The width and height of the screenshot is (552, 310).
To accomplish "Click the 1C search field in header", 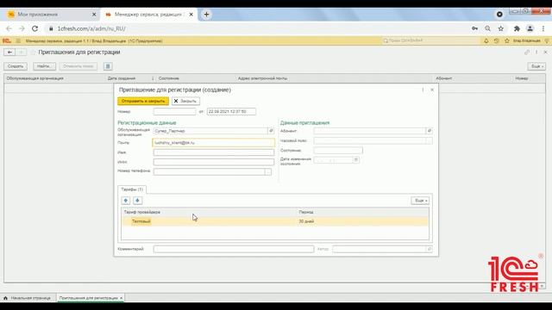I will pyautogui.click(x=431, y=40).
